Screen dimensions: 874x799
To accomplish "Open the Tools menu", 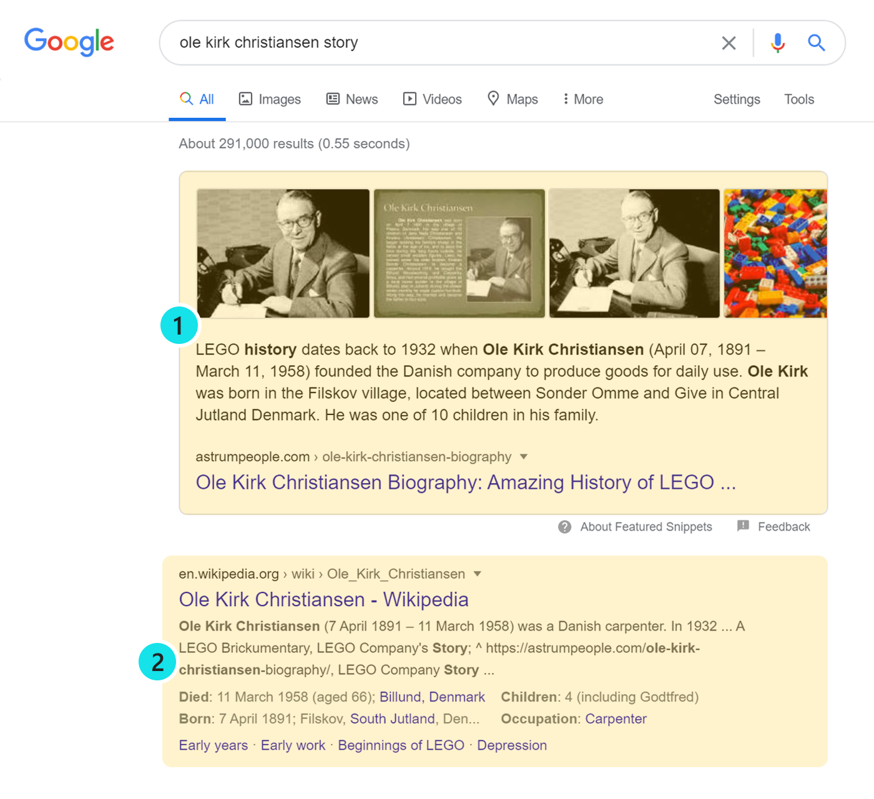I will pyautogui.click(x=799, y=99).
